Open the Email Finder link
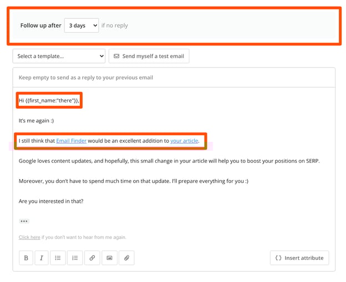Viewport: 346px width, 282px height. tap(72, 141)
